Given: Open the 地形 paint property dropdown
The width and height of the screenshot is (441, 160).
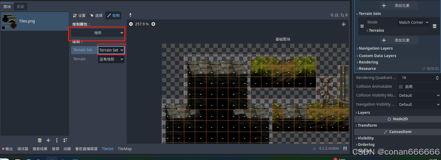Looking at the screenshot, I should point(98,33).
